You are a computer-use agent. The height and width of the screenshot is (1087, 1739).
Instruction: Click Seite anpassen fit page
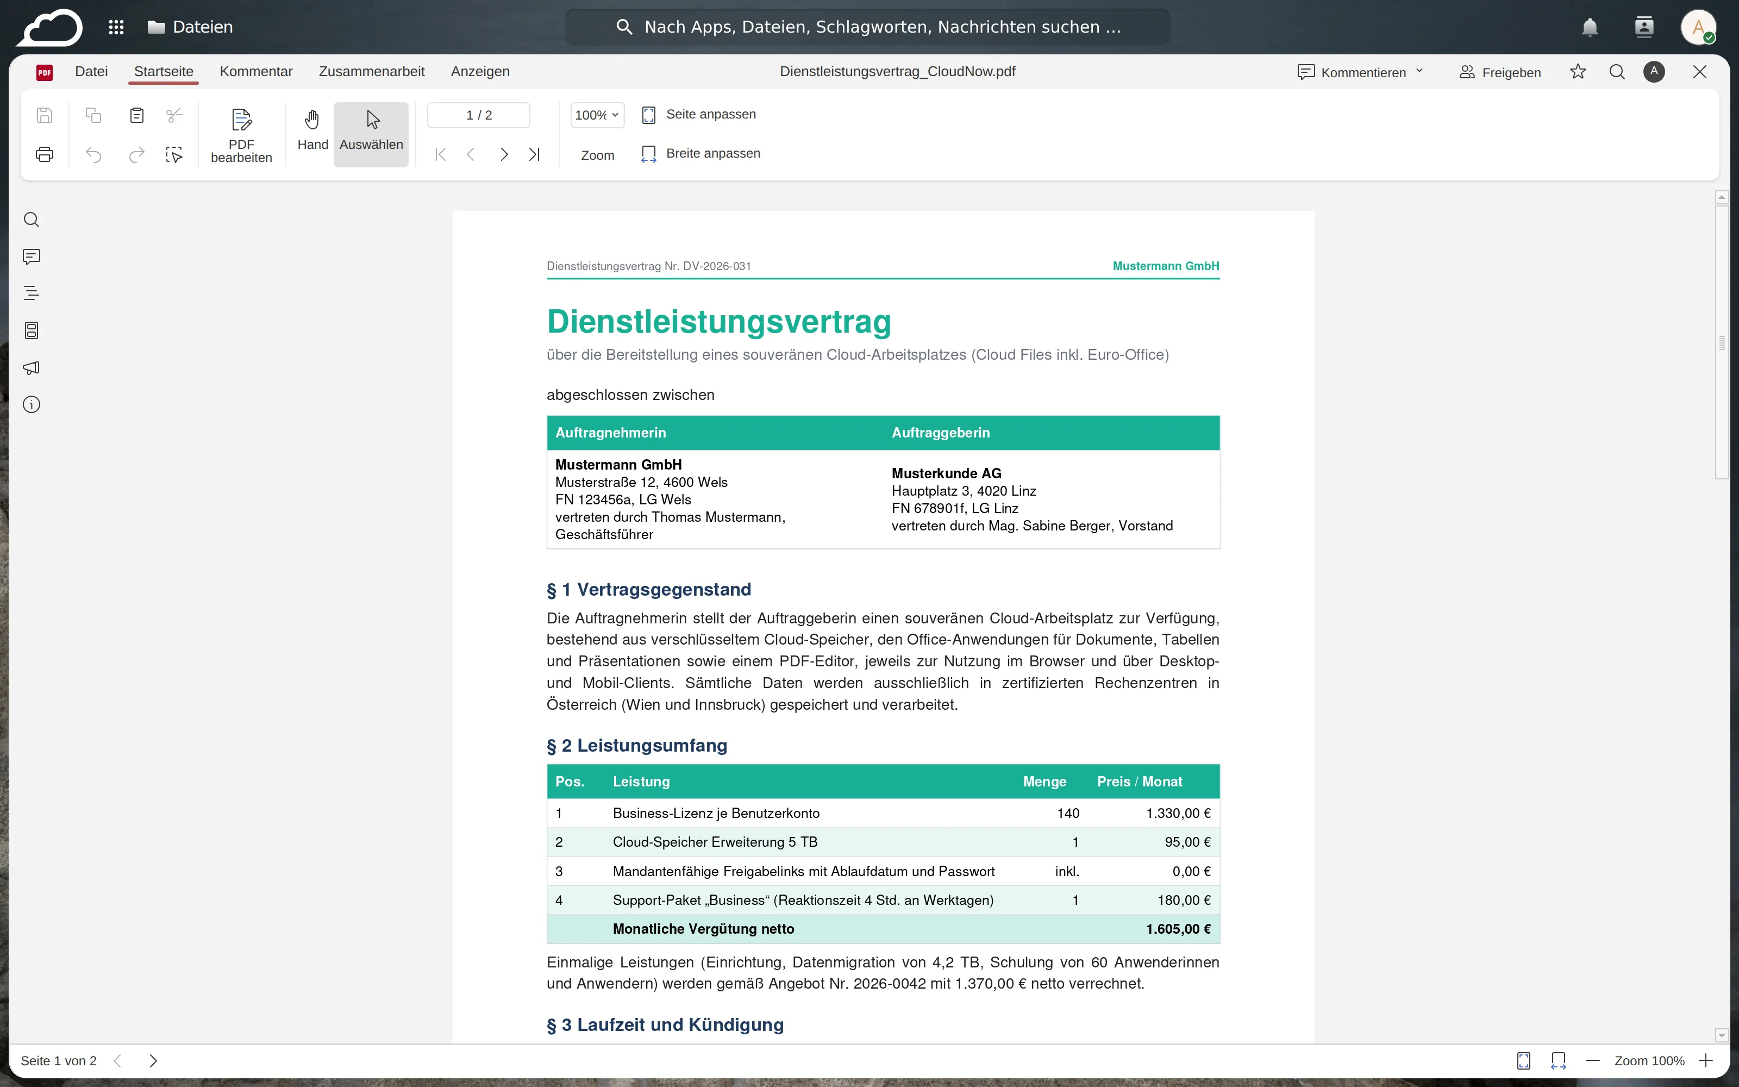[x=698, y=114]
